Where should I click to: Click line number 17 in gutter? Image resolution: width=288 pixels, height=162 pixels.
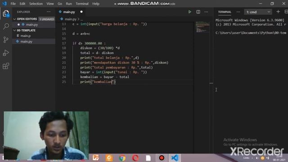point(64,43)
